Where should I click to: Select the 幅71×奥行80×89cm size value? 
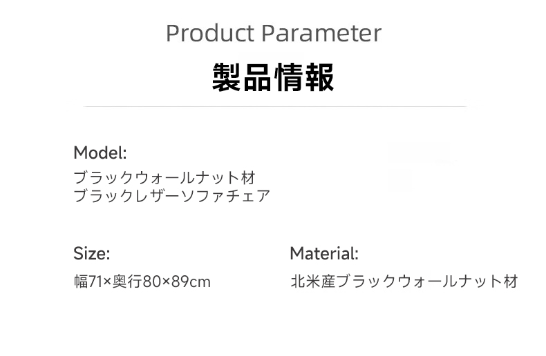[142, 281]
